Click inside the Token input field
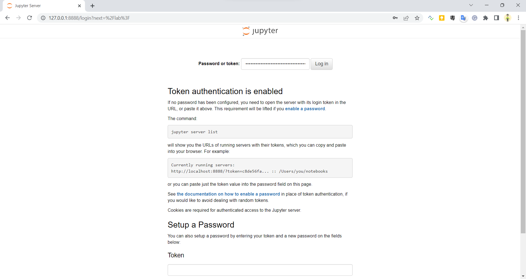The height and width of the screenshot is (279, 526). (x=260, y=270)
